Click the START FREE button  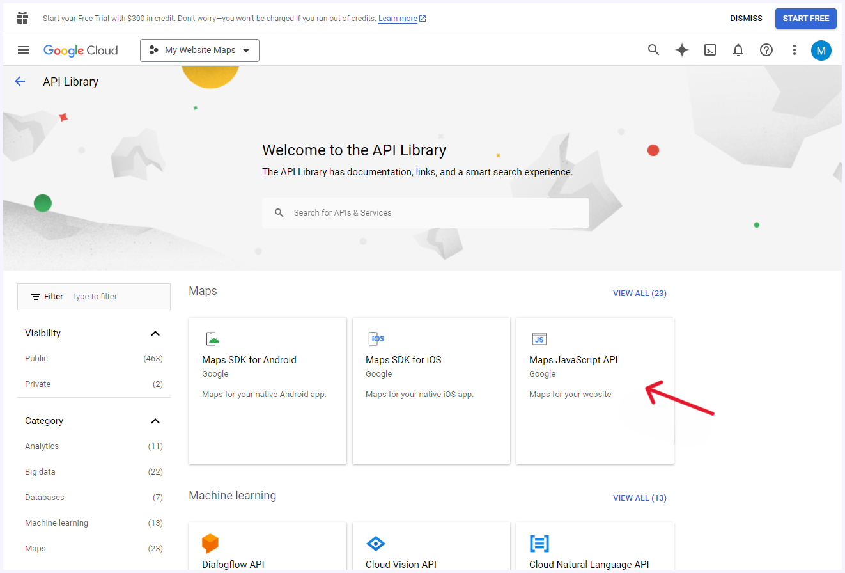click(806, 19)
